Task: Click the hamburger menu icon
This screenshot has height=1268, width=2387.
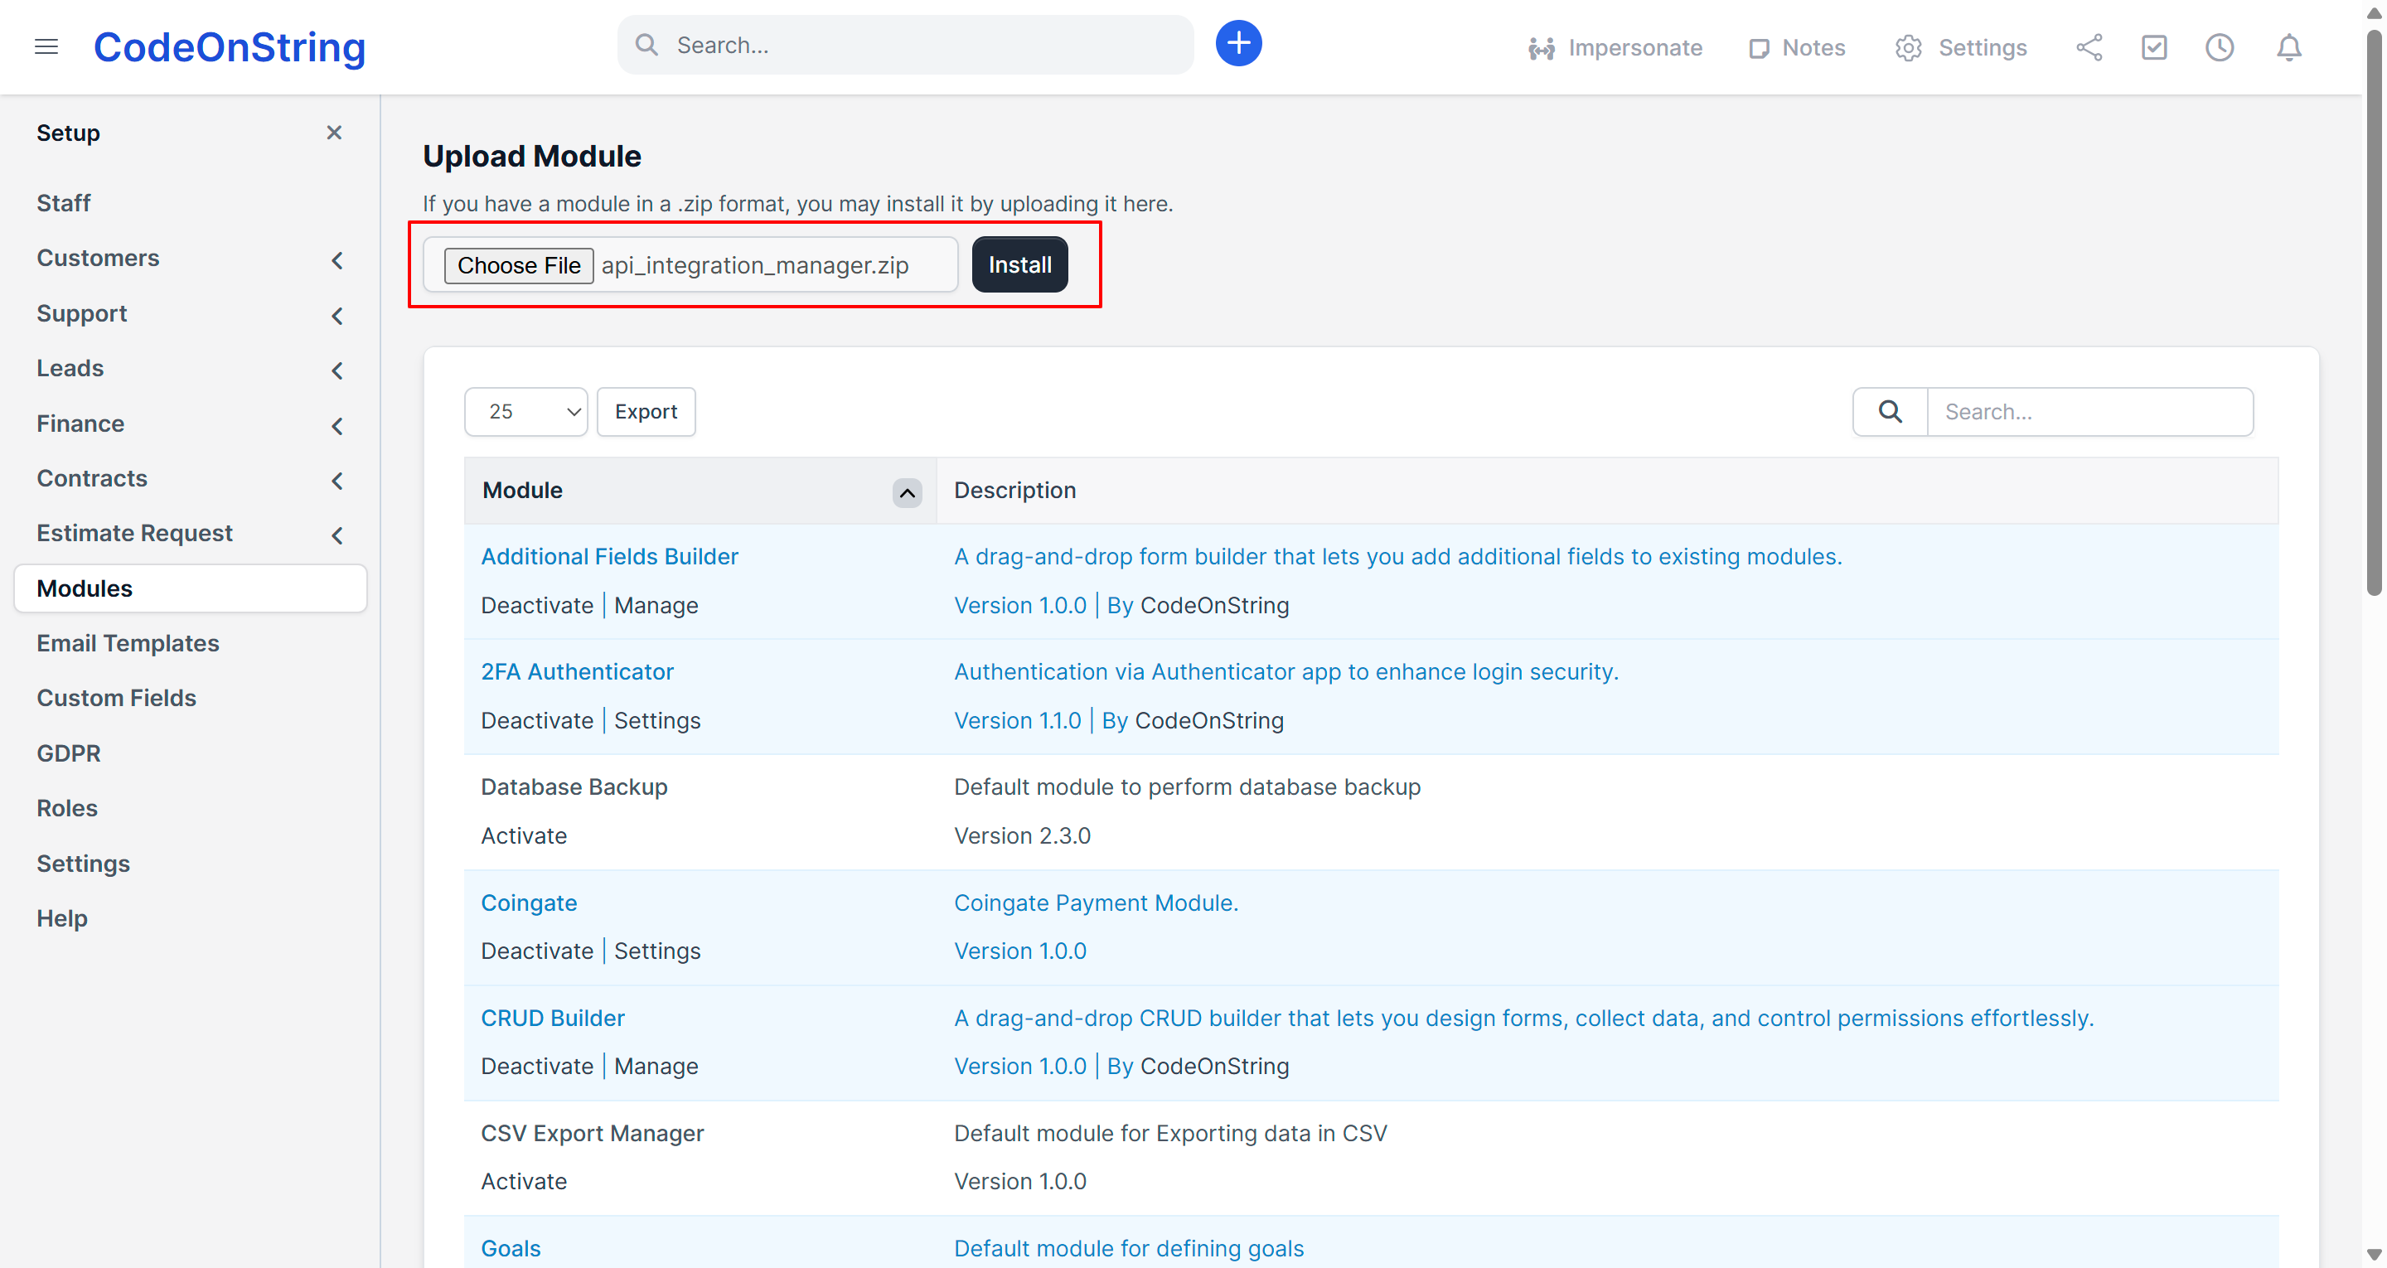Action: 46,46
